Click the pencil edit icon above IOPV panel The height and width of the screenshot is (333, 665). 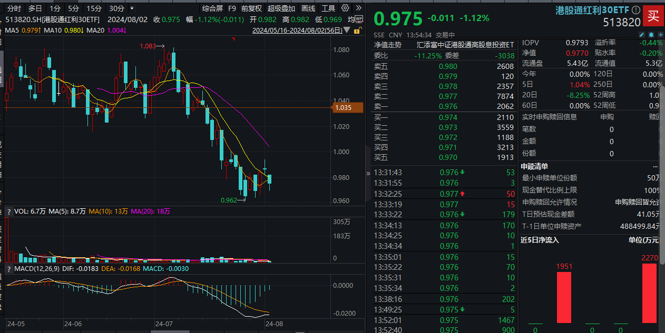(x=642, y=35)
